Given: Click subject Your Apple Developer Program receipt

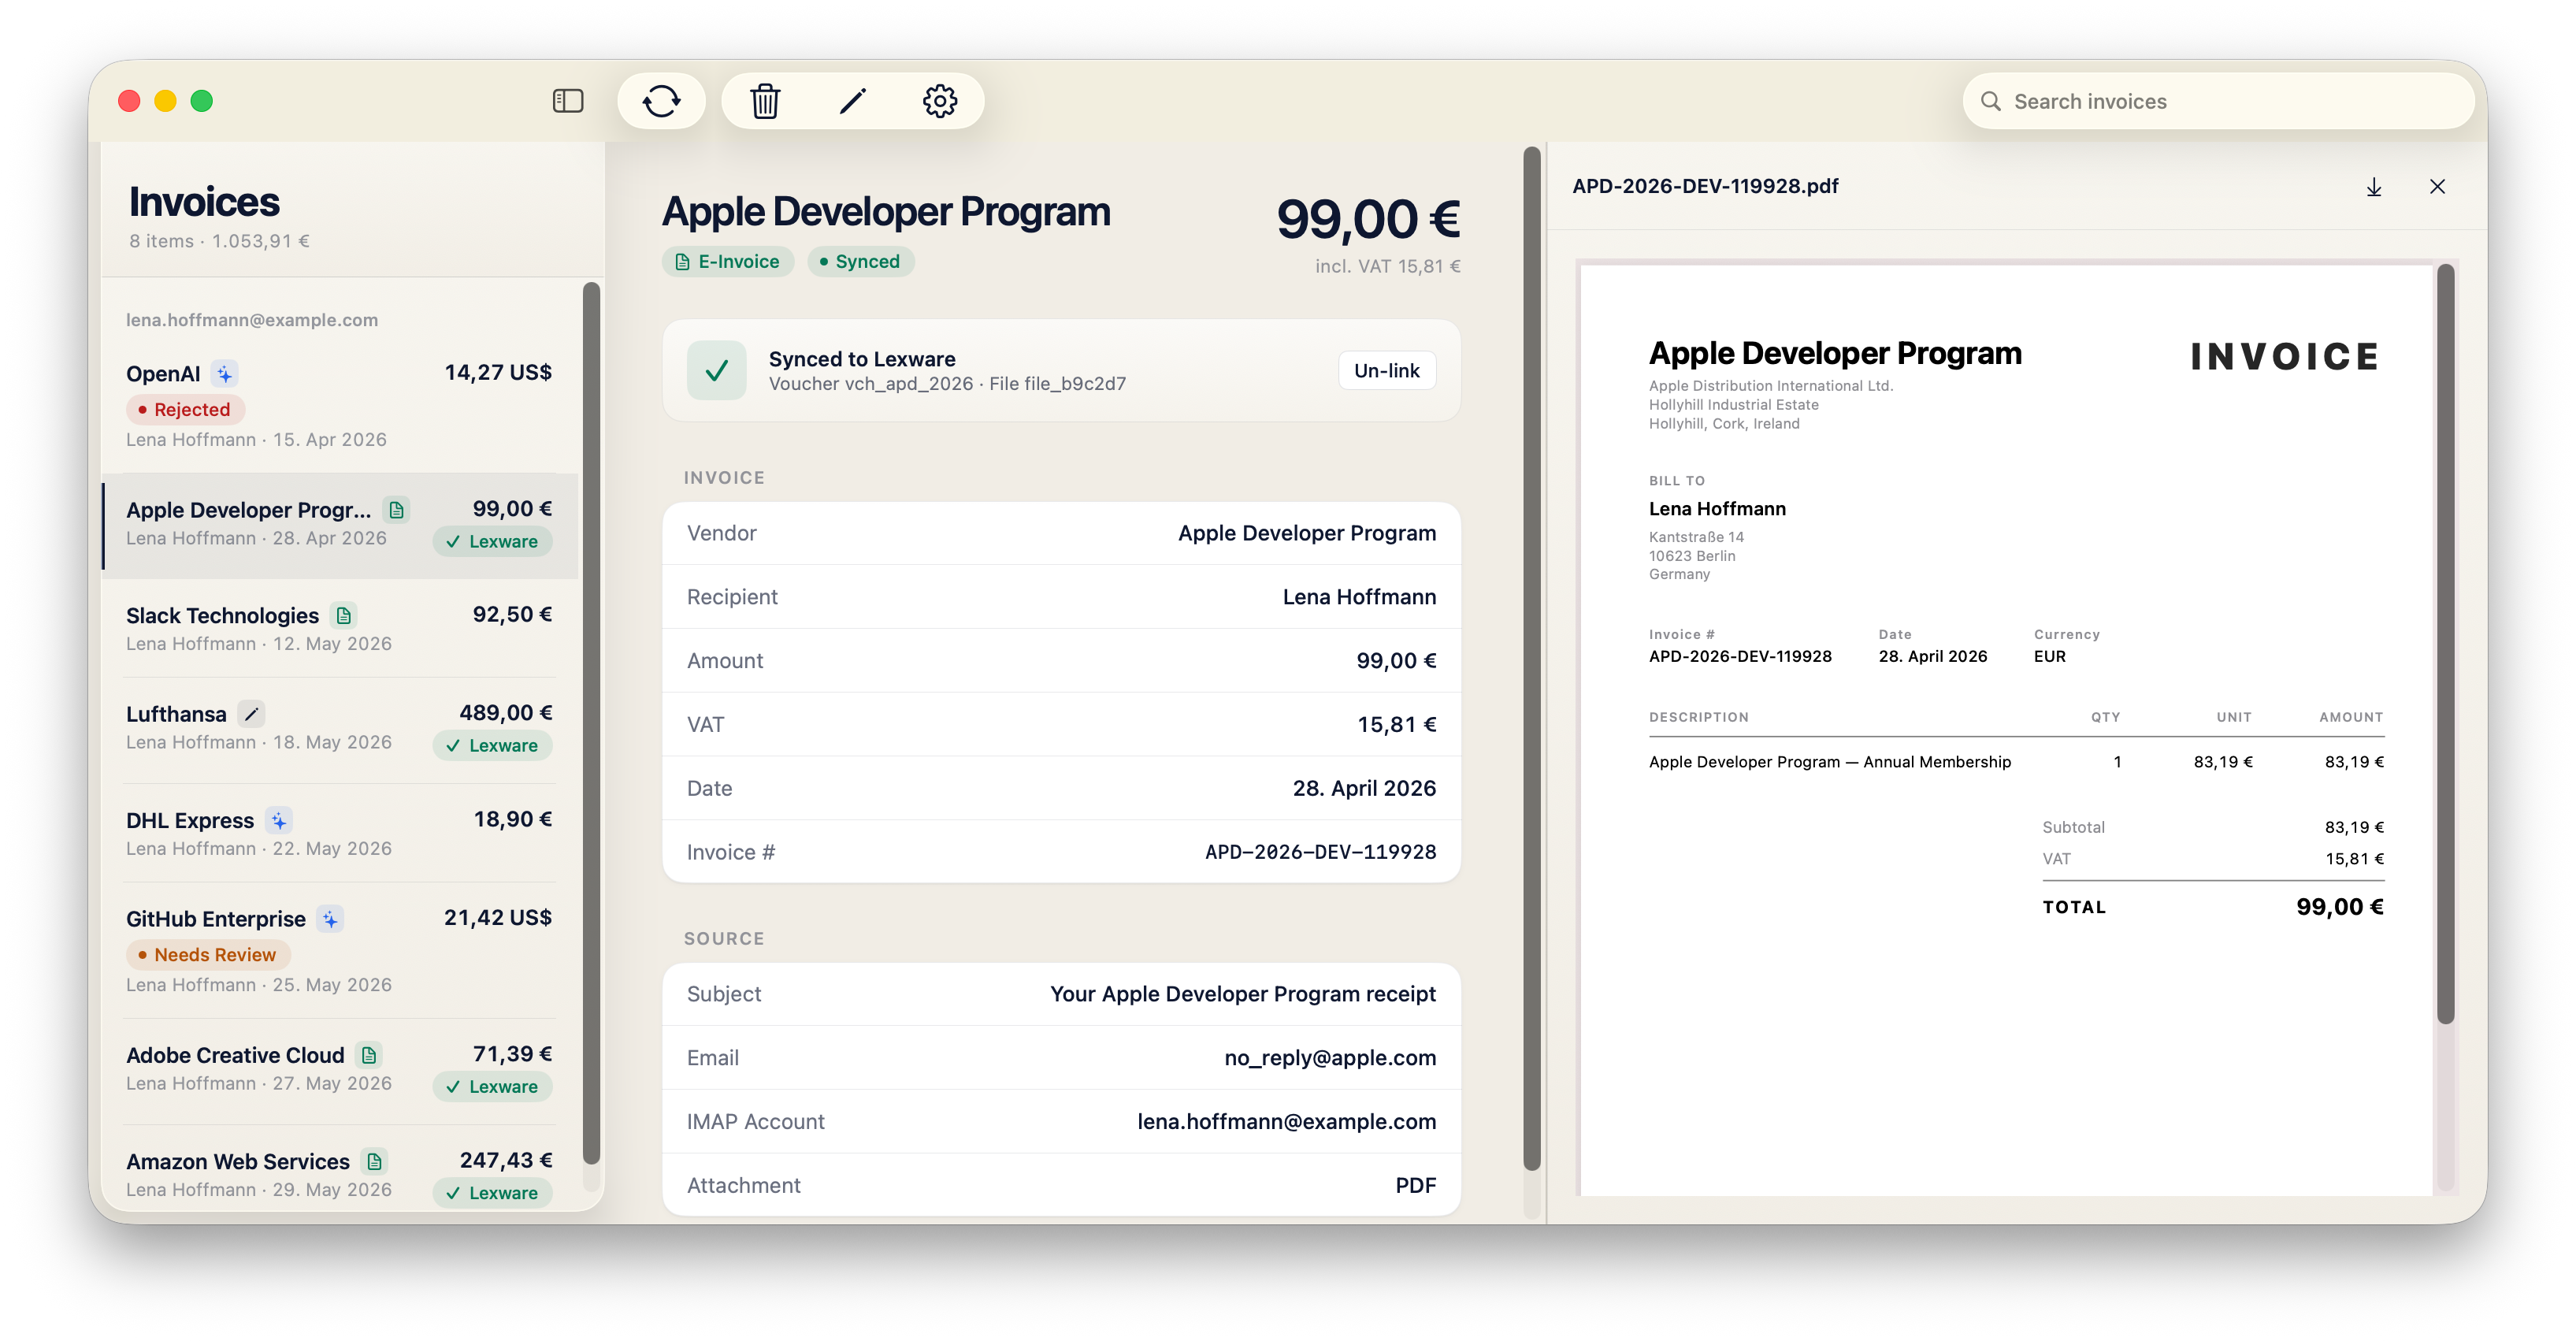Looking at the screenshot, I should click(x=1242, y=994).
